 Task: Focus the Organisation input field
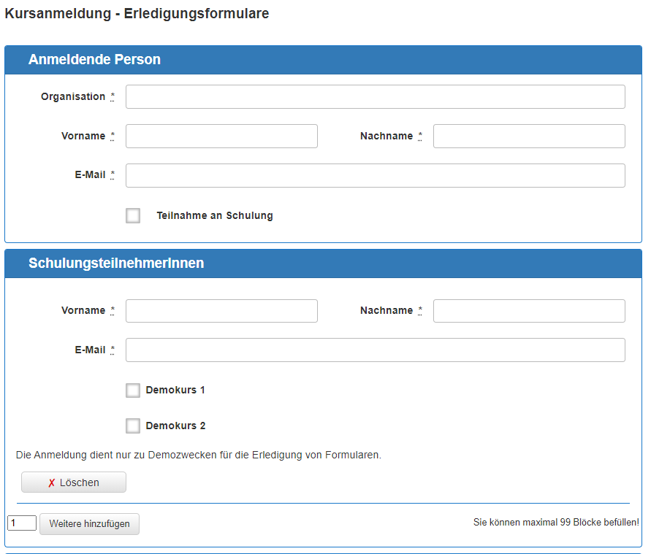375,97
